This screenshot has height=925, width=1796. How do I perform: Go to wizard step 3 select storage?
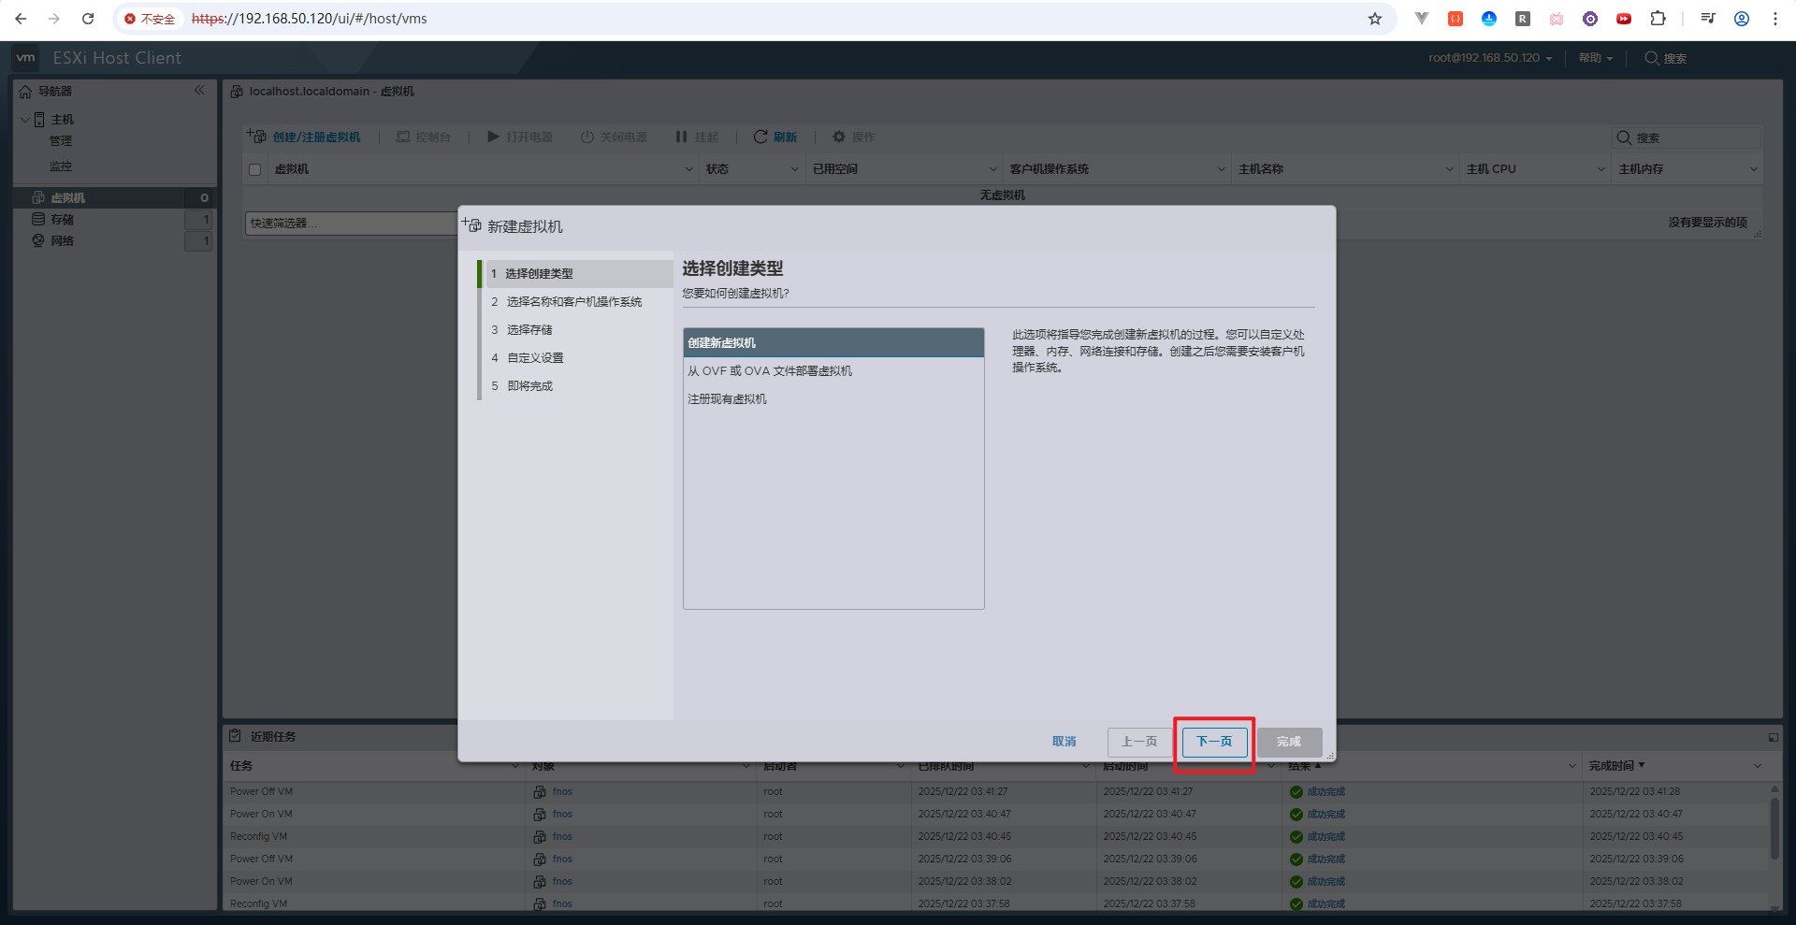pyautogui.click(x=529, y=330)
